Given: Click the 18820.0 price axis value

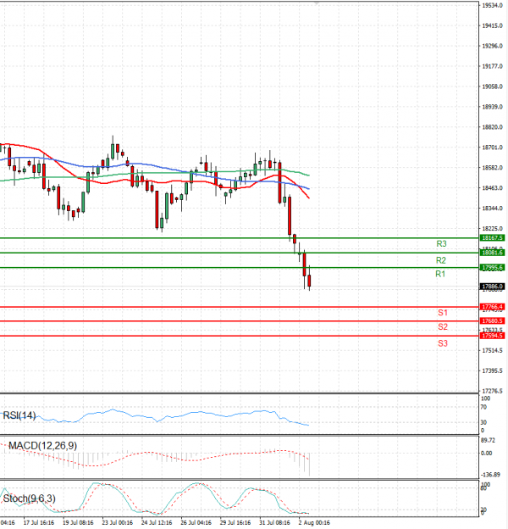Looking at the screenshot, I should pyautogui.click(x=493, y=127).
